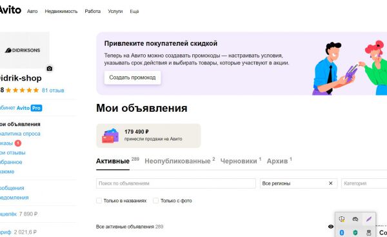Screen dimensions: 387x237
Task: Open the Windows Security tray icon
Action: click(x=342, y=219)
